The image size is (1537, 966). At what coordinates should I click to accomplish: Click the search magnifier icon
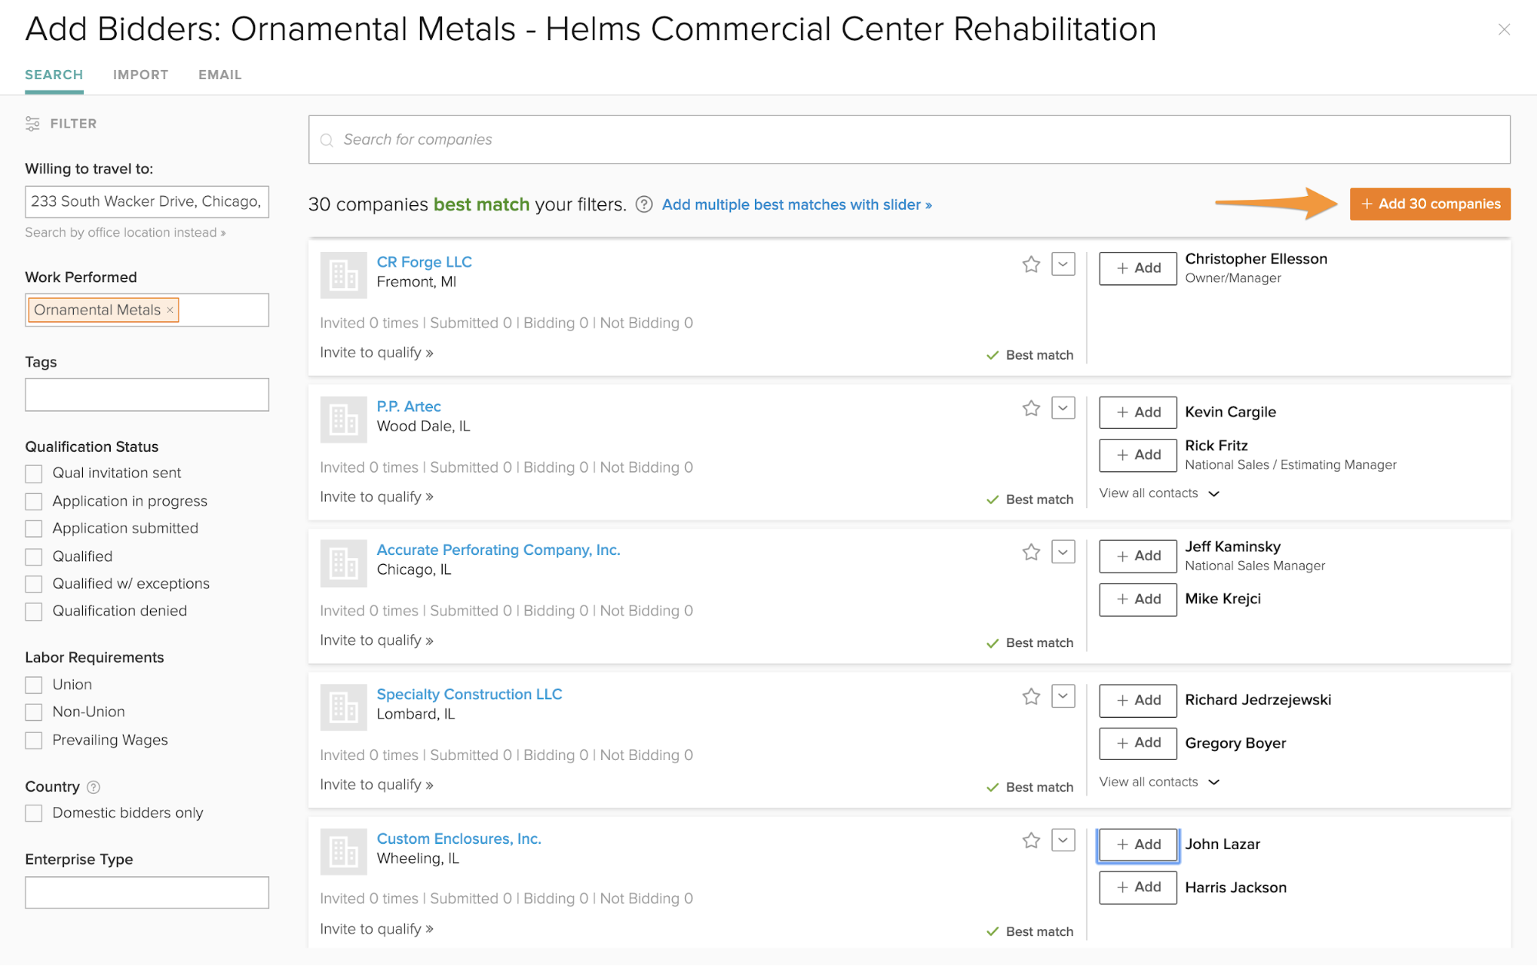[327, 140]
